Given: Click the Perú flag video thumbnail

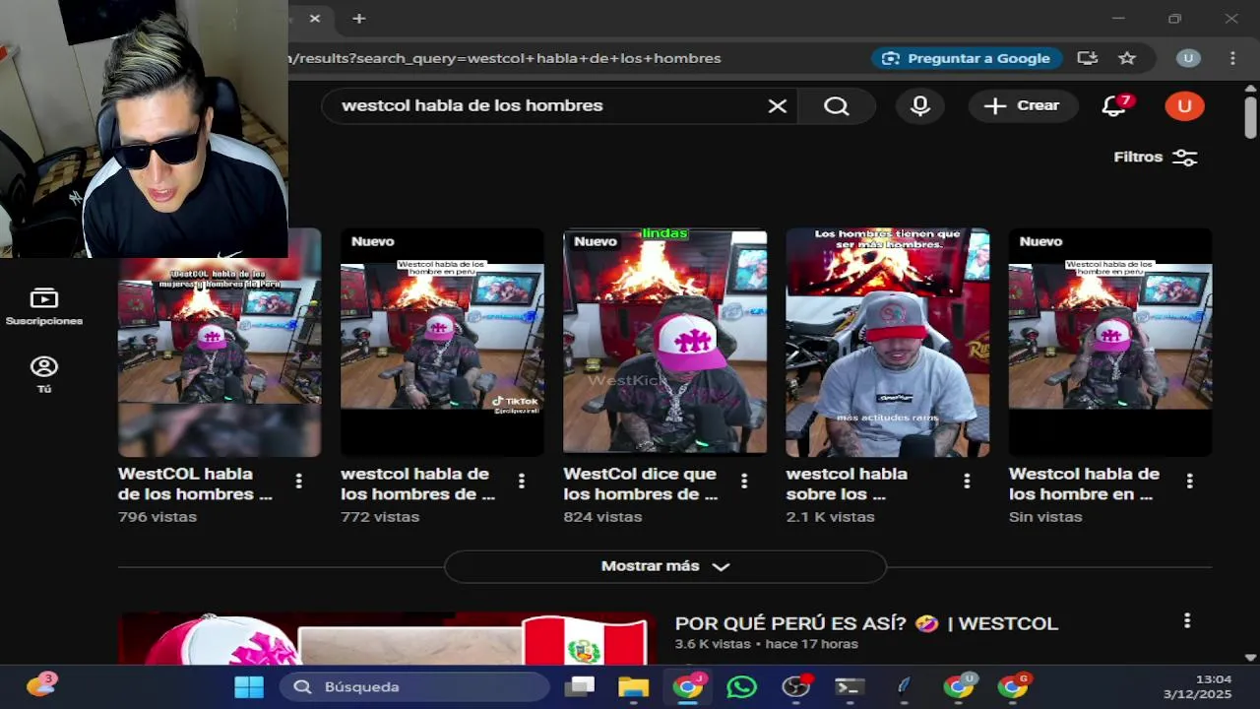Looking at the screenshot, I should pyautogui.click(x=387, y=639).
